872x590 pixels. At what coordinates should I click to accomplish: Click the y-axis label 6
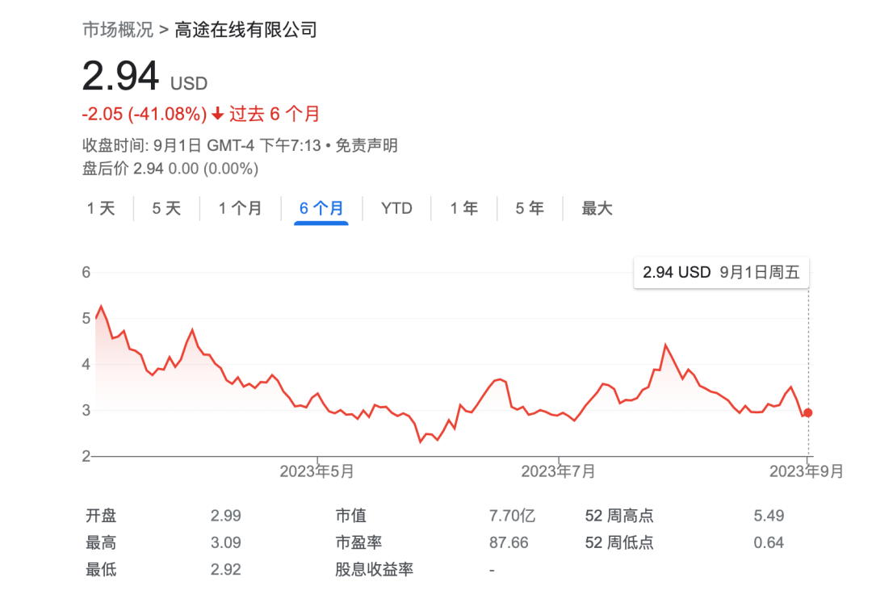coord(86,273)
